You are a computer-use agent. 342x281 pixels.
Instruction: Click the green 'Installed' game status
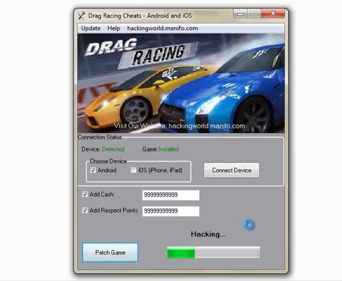click(168, 149)
